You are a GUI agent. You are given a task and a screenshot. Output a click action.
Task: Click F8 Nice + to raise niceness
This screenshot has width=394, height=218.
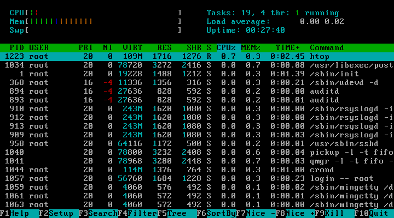tap(296, 214)
